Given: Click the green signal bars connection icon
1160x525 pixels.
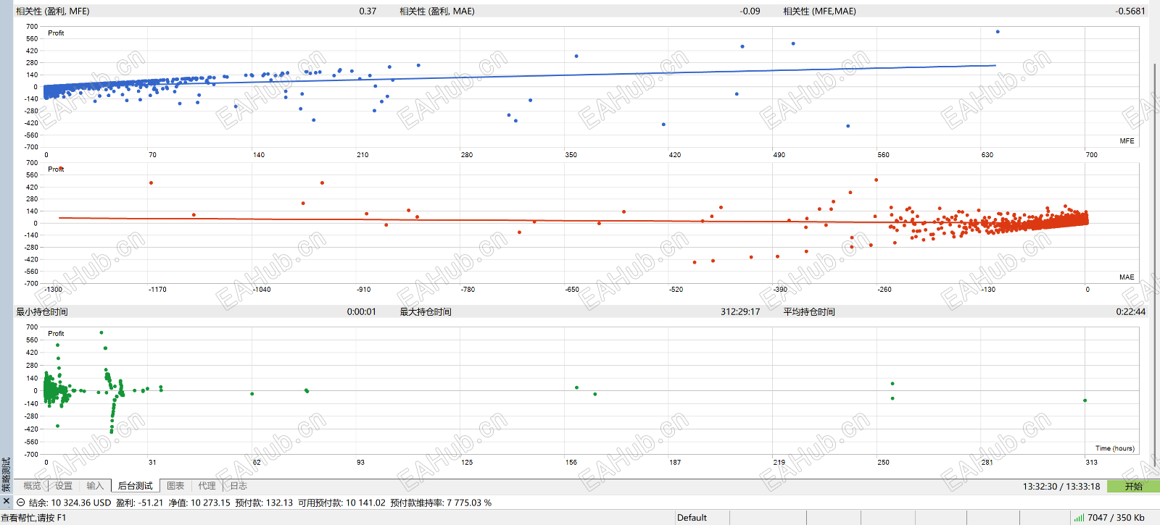Looking at the screenshot, I should click(1079, 517).
